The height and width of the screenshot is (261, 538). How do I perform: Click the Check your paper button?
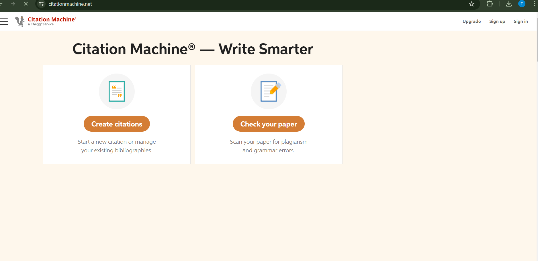point(269,124)
